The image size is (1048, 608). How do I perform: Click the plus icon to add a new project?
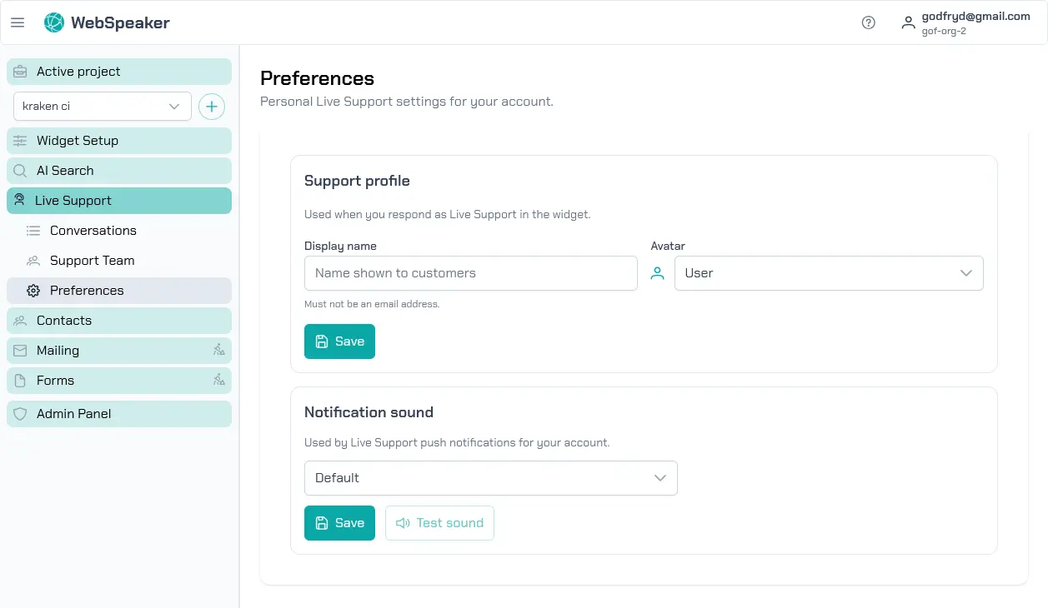coord(212,106)
